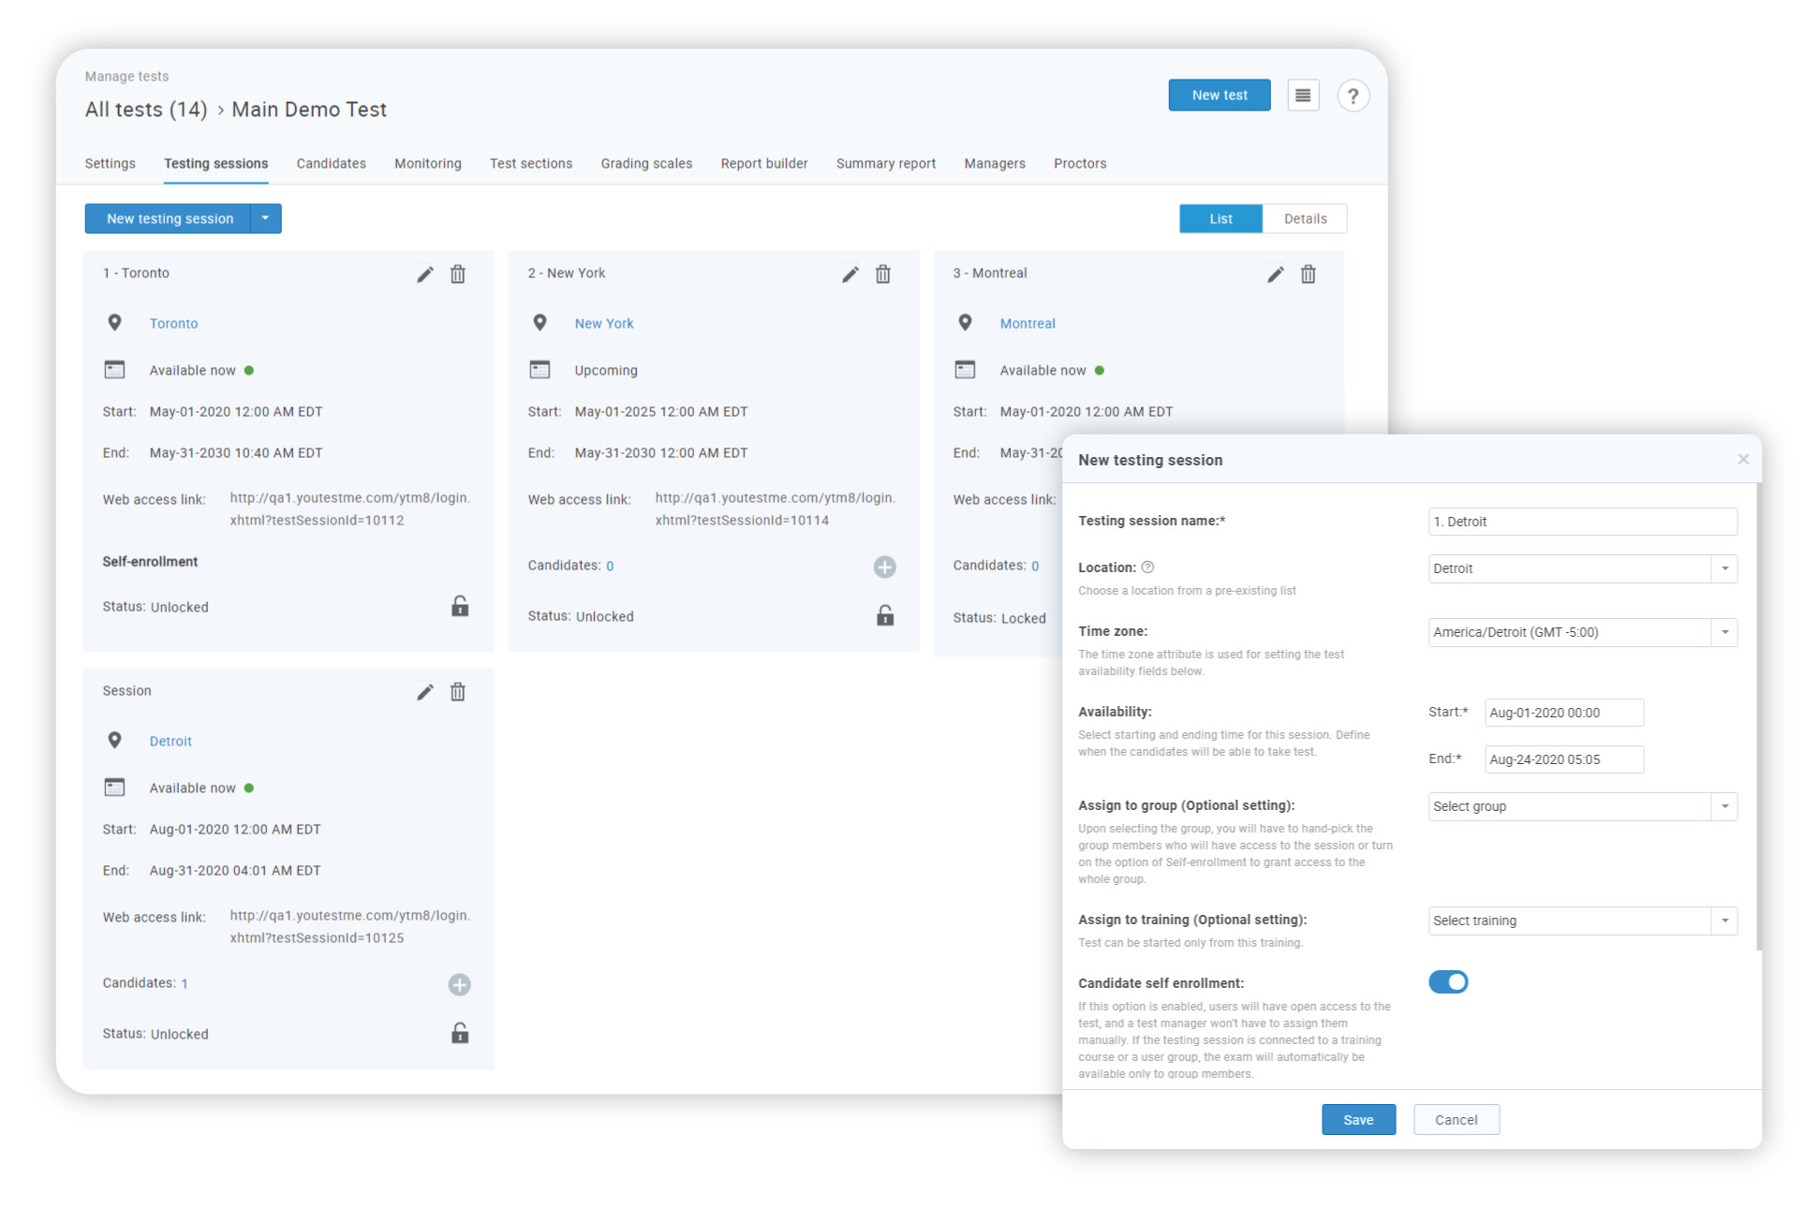
Task: Open the list menu icon next to New test
Action: tap(1303, 96)
